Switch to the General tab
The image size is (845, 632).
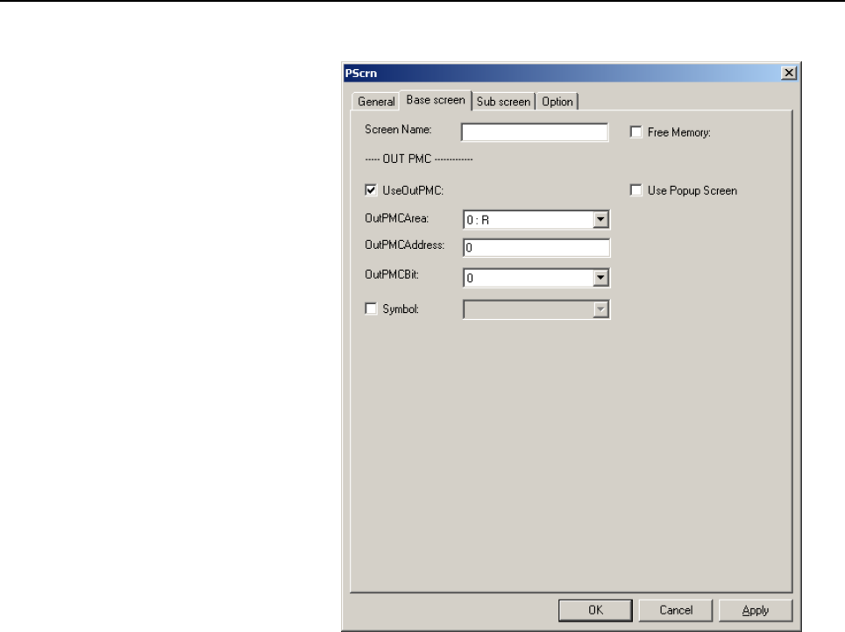pyautogui.click(x=376, y=102)
